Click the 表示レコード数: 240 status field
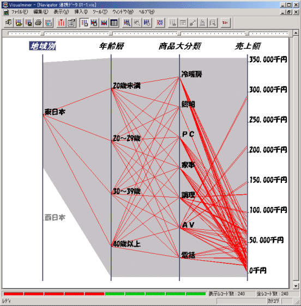301x306 pixels. pyautogui.click(x=231, y=293)
